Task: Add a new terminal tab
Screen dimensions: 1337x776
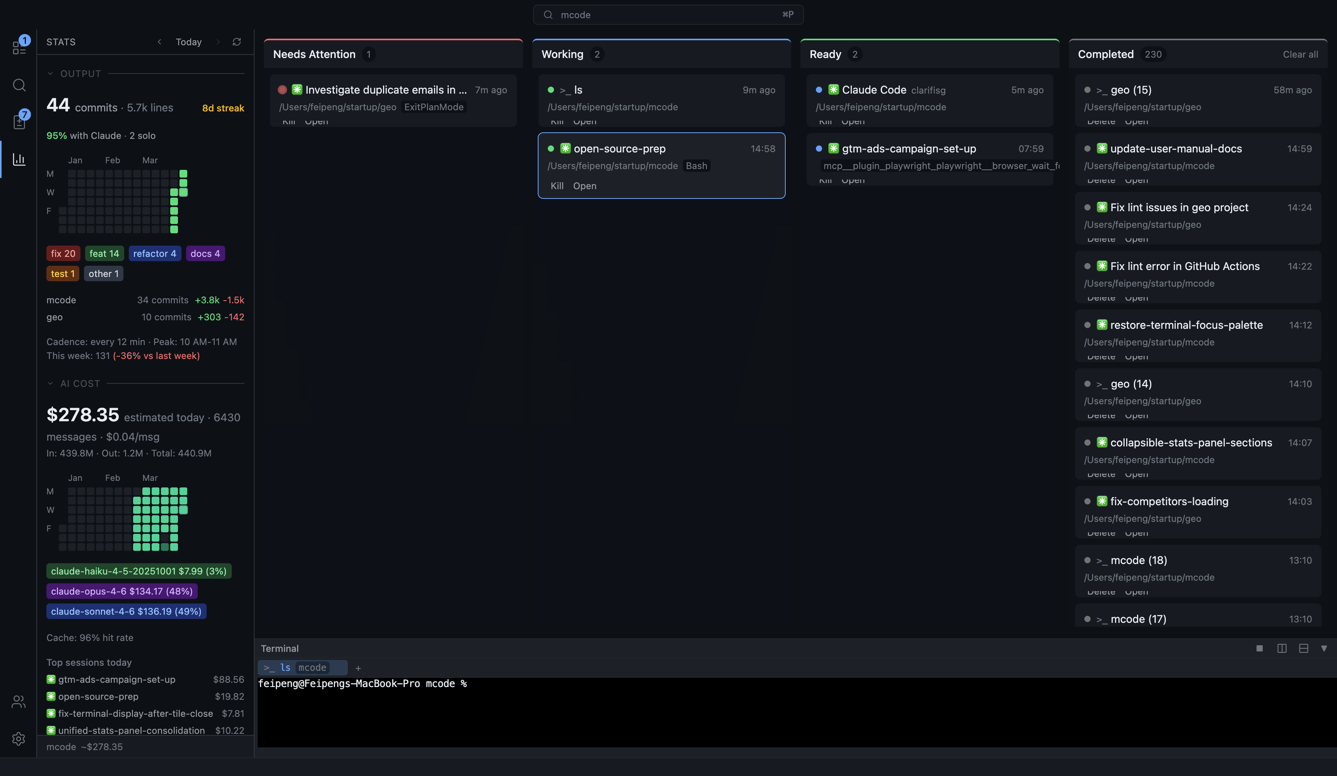Action: (358, 668)
